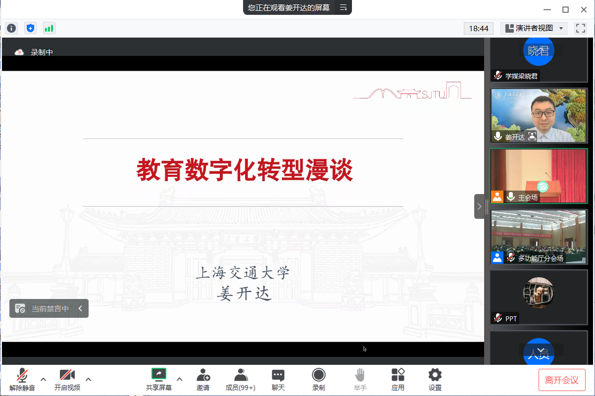Start recording with the 录制 button
Image resolution: width=595 pixels, height=396 pixels.
[x=319, y=380]
